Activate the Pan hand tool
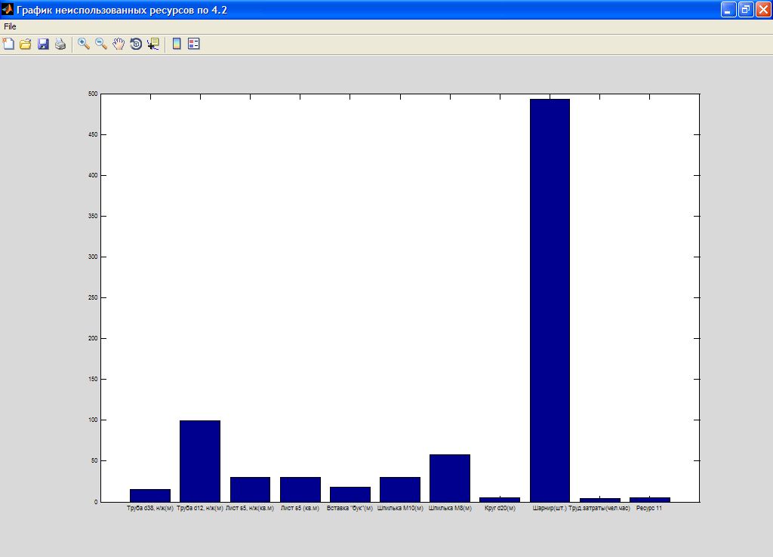This screenshot has width=773, height=557. (x=119, y=44)
